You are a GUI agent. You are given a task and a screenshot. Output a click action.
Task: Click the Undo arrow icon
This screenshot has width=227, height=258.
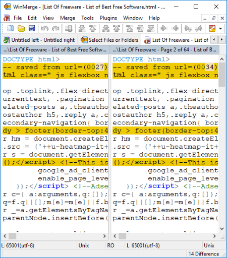click(x=45, y=28)
